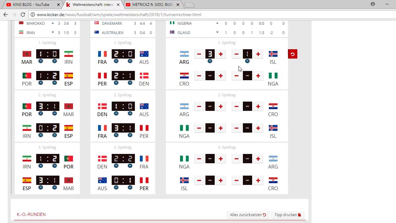Image resolution: width=396 pixels, height=223 pixels.
Task: Click Argentina's score box showing 3
Action: [210, 54]
